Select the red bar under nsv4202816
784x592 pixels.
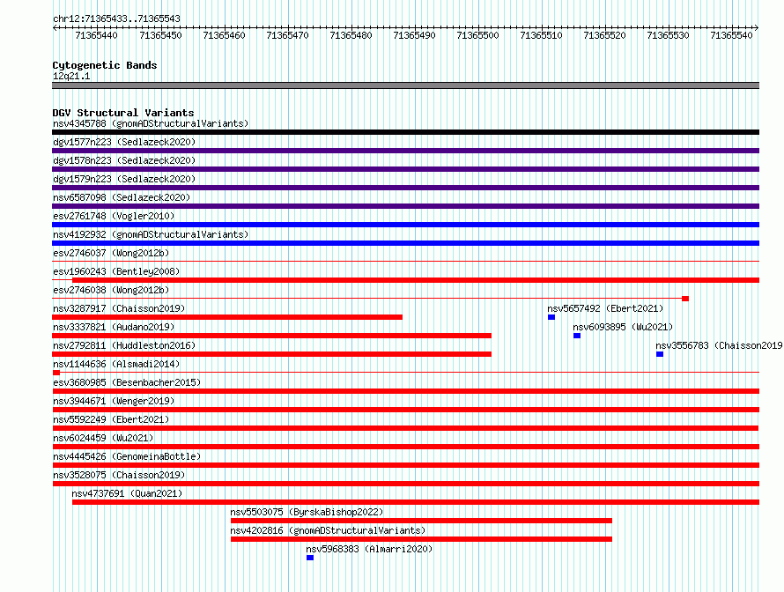tap(421, 539)
